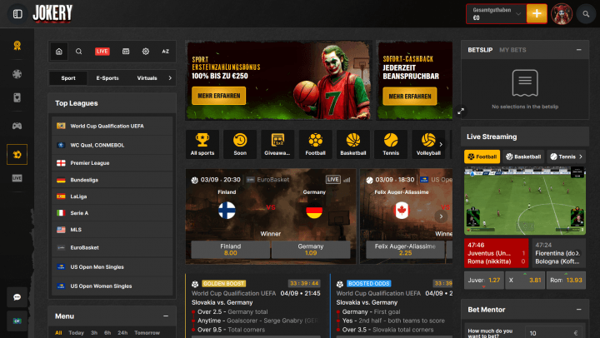Select the Basketball category icon
600x338 pixels.
(353, 144)
